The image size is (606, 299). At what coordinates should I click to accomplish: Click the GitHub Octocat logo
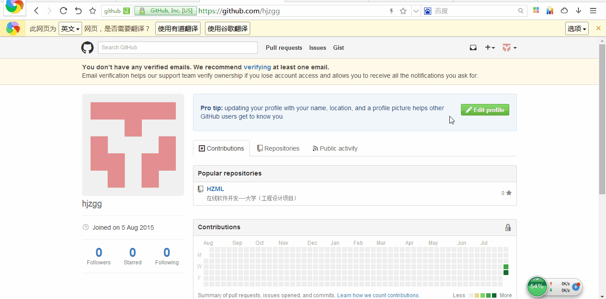87,48
